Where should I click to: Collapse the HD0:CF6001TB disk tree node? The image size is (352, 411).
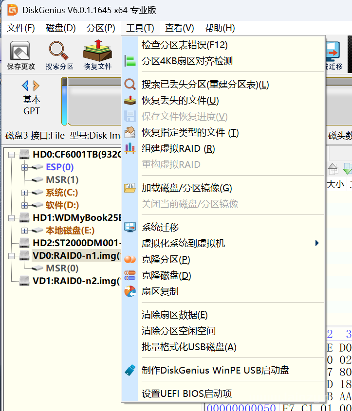[x=12, y=155]
